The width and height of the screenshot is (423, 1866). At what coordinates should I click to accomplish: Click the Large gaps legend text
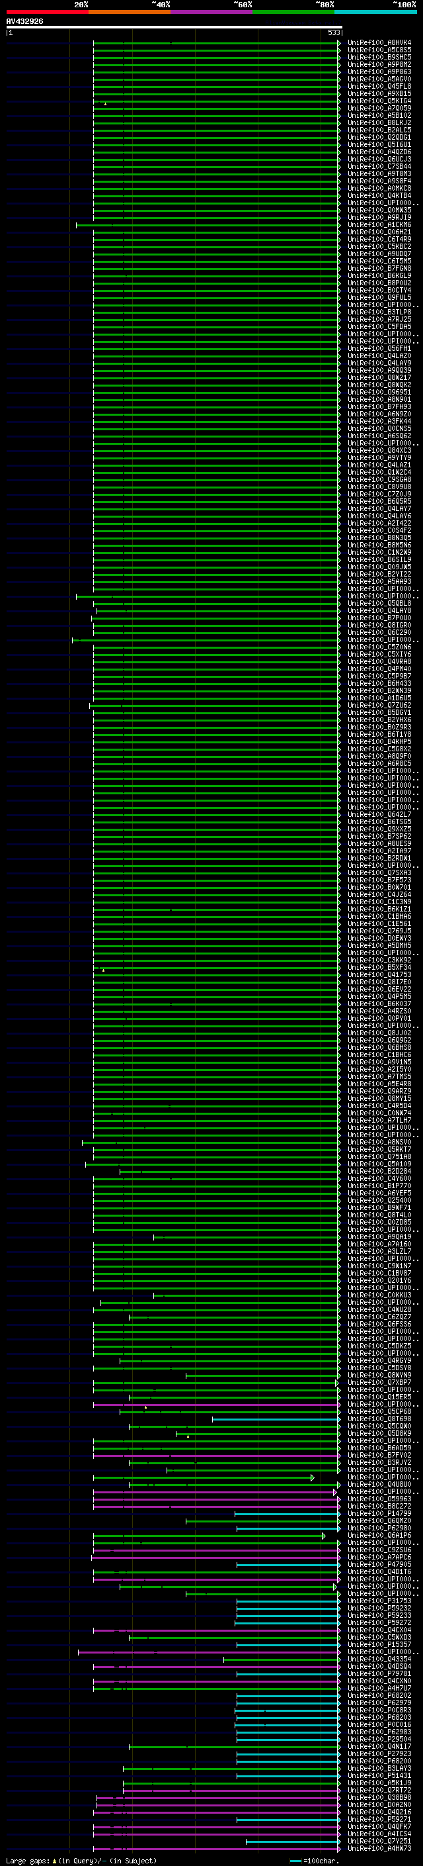click(x=81, y=1860)
